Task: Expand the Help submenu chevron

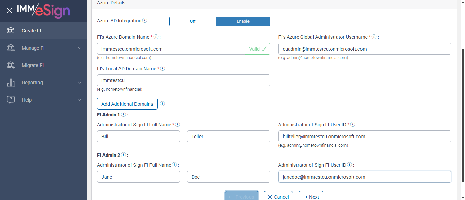Action: point(80,100)
